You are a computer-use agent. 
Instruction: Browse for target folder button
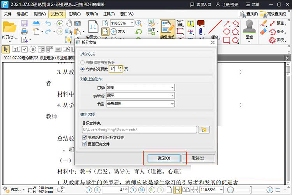[x=204, y=130]
